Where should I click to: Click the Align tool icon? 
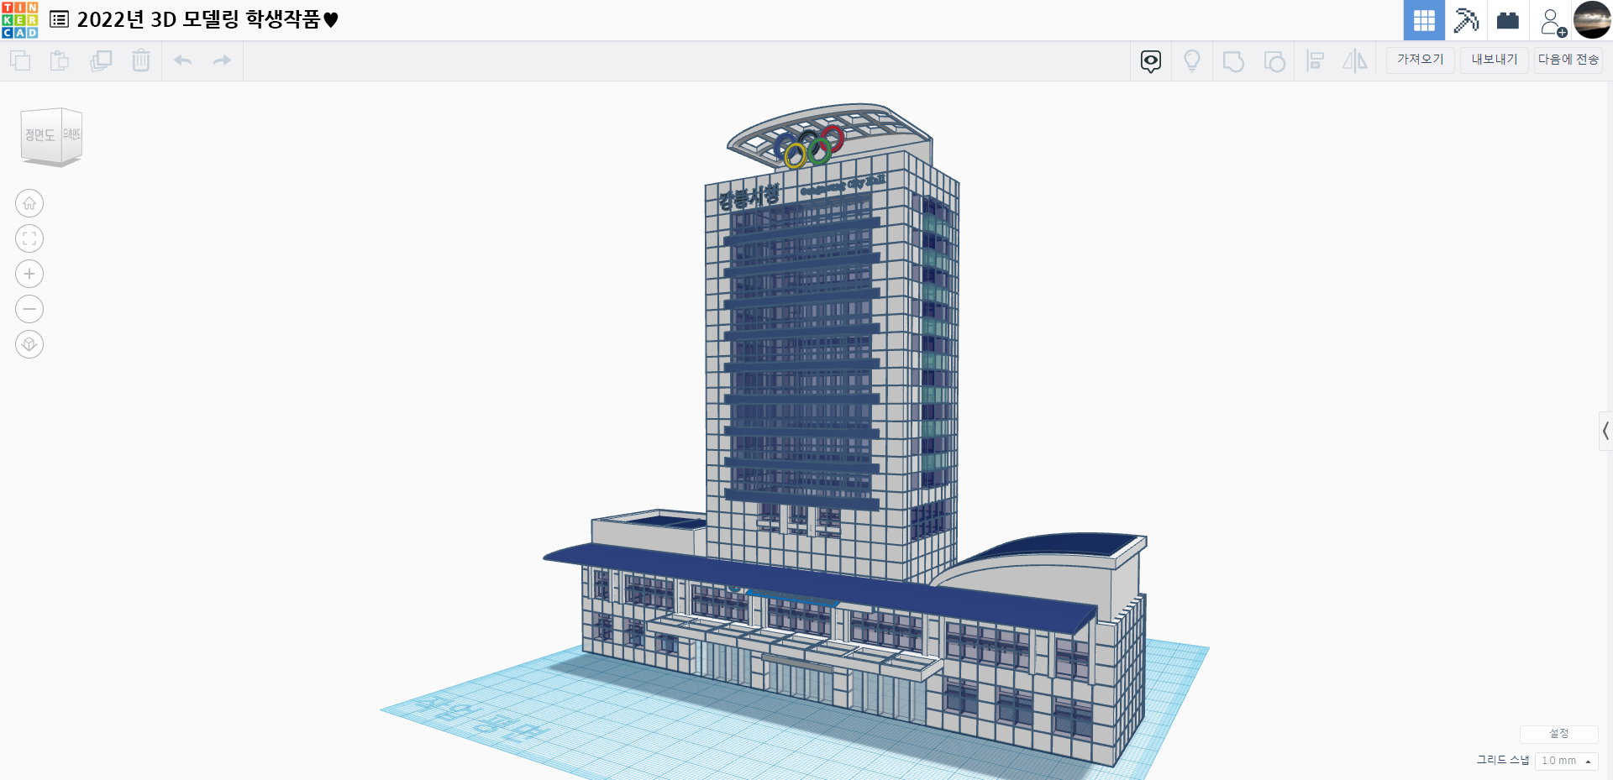coord(1316,61)
